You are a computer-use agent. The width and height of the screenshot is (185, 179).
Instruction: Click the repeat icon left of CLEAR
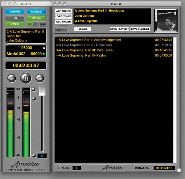(64, 29)
